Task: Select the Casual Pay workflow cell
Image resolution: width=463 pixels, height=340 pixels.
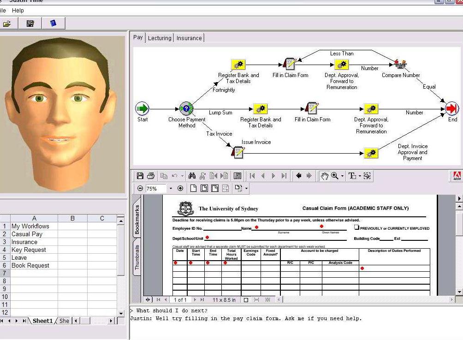Action: (34, 234)
